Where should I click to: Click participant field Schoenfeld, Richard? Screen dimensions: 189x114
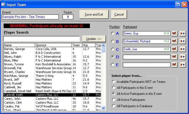[147, 41]
